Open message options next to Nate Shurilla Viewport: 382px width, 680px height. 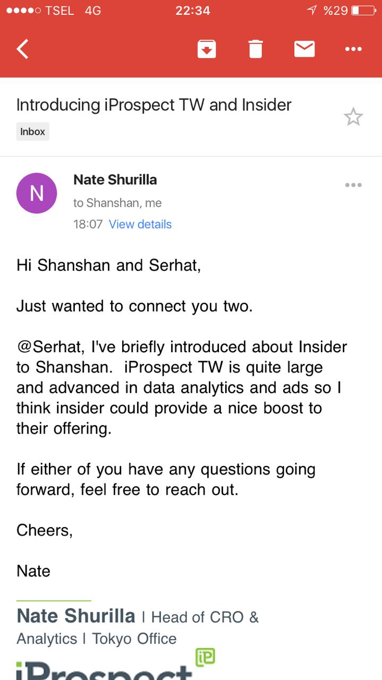tap(353, 185)
